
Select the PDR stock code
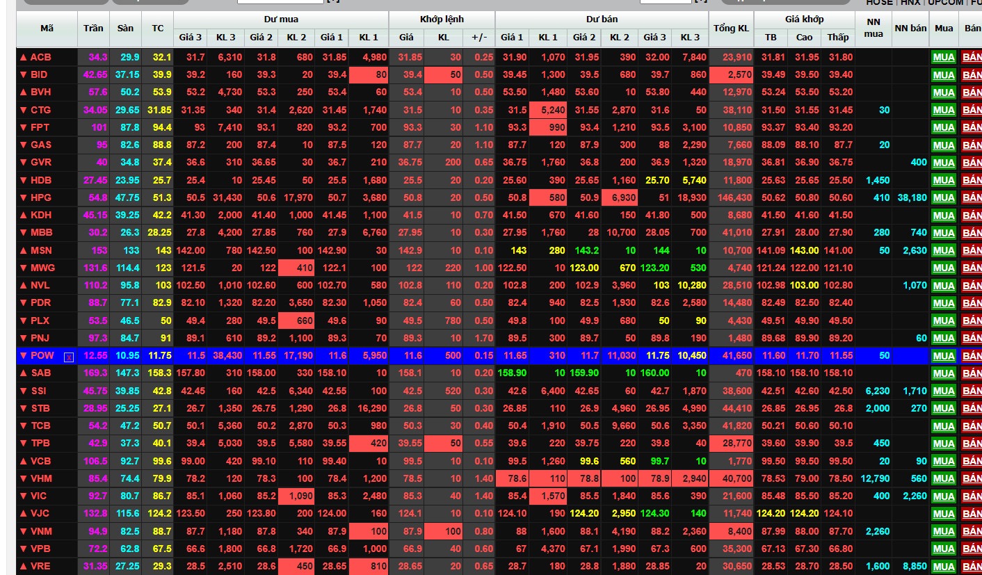[x=41, y=302]
